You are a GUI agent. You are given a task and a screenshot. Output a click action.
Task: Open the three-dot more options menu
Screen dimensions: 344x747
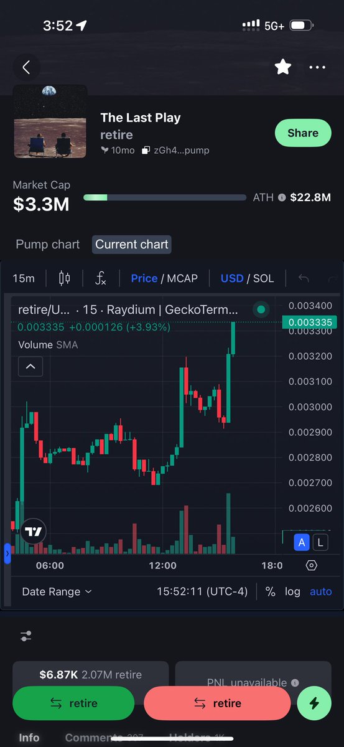(317, 67)
